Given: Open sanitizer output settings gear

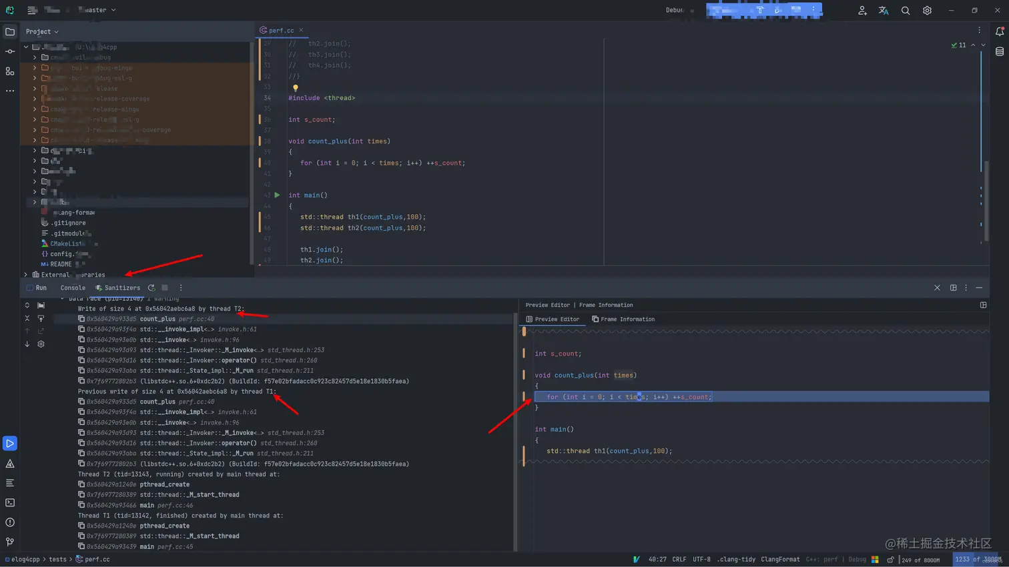Looking at the screenshot, I should 41,344.
